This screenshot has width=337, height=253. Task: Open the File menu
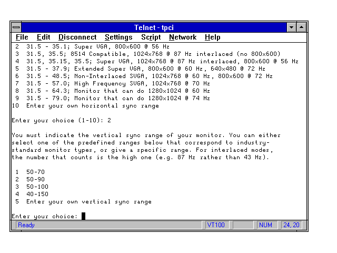tap(22, 37)
